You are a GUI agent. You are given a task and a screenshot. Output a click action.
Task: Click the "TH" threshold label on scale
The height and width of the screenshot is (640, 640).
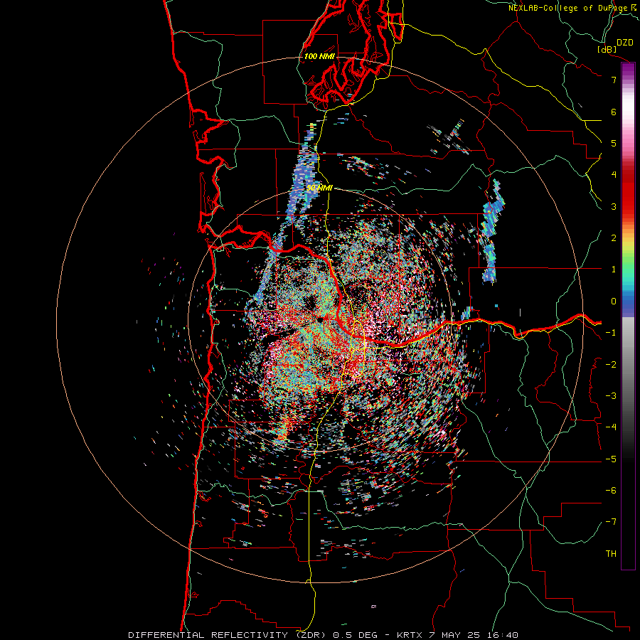click(611, 554)
